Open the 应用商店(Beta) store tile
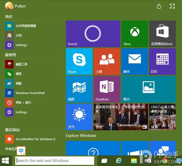 [x=162, y=34]
